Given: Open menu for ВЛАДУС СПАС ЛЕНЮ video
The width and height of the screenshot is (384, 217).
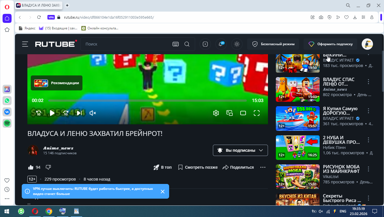Looking at the screenshot, I should pos(368,82).
